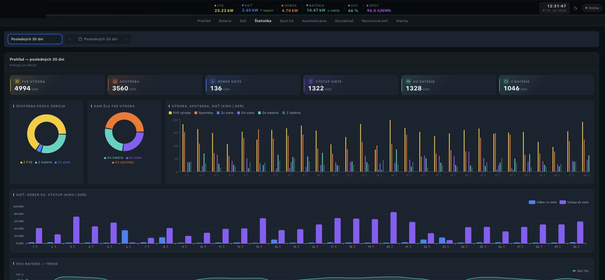Image resolution: width=605 pixels, height=280 pixels.
Task: Click Z batérie legend in consumption donut
Action: point(44,162)
